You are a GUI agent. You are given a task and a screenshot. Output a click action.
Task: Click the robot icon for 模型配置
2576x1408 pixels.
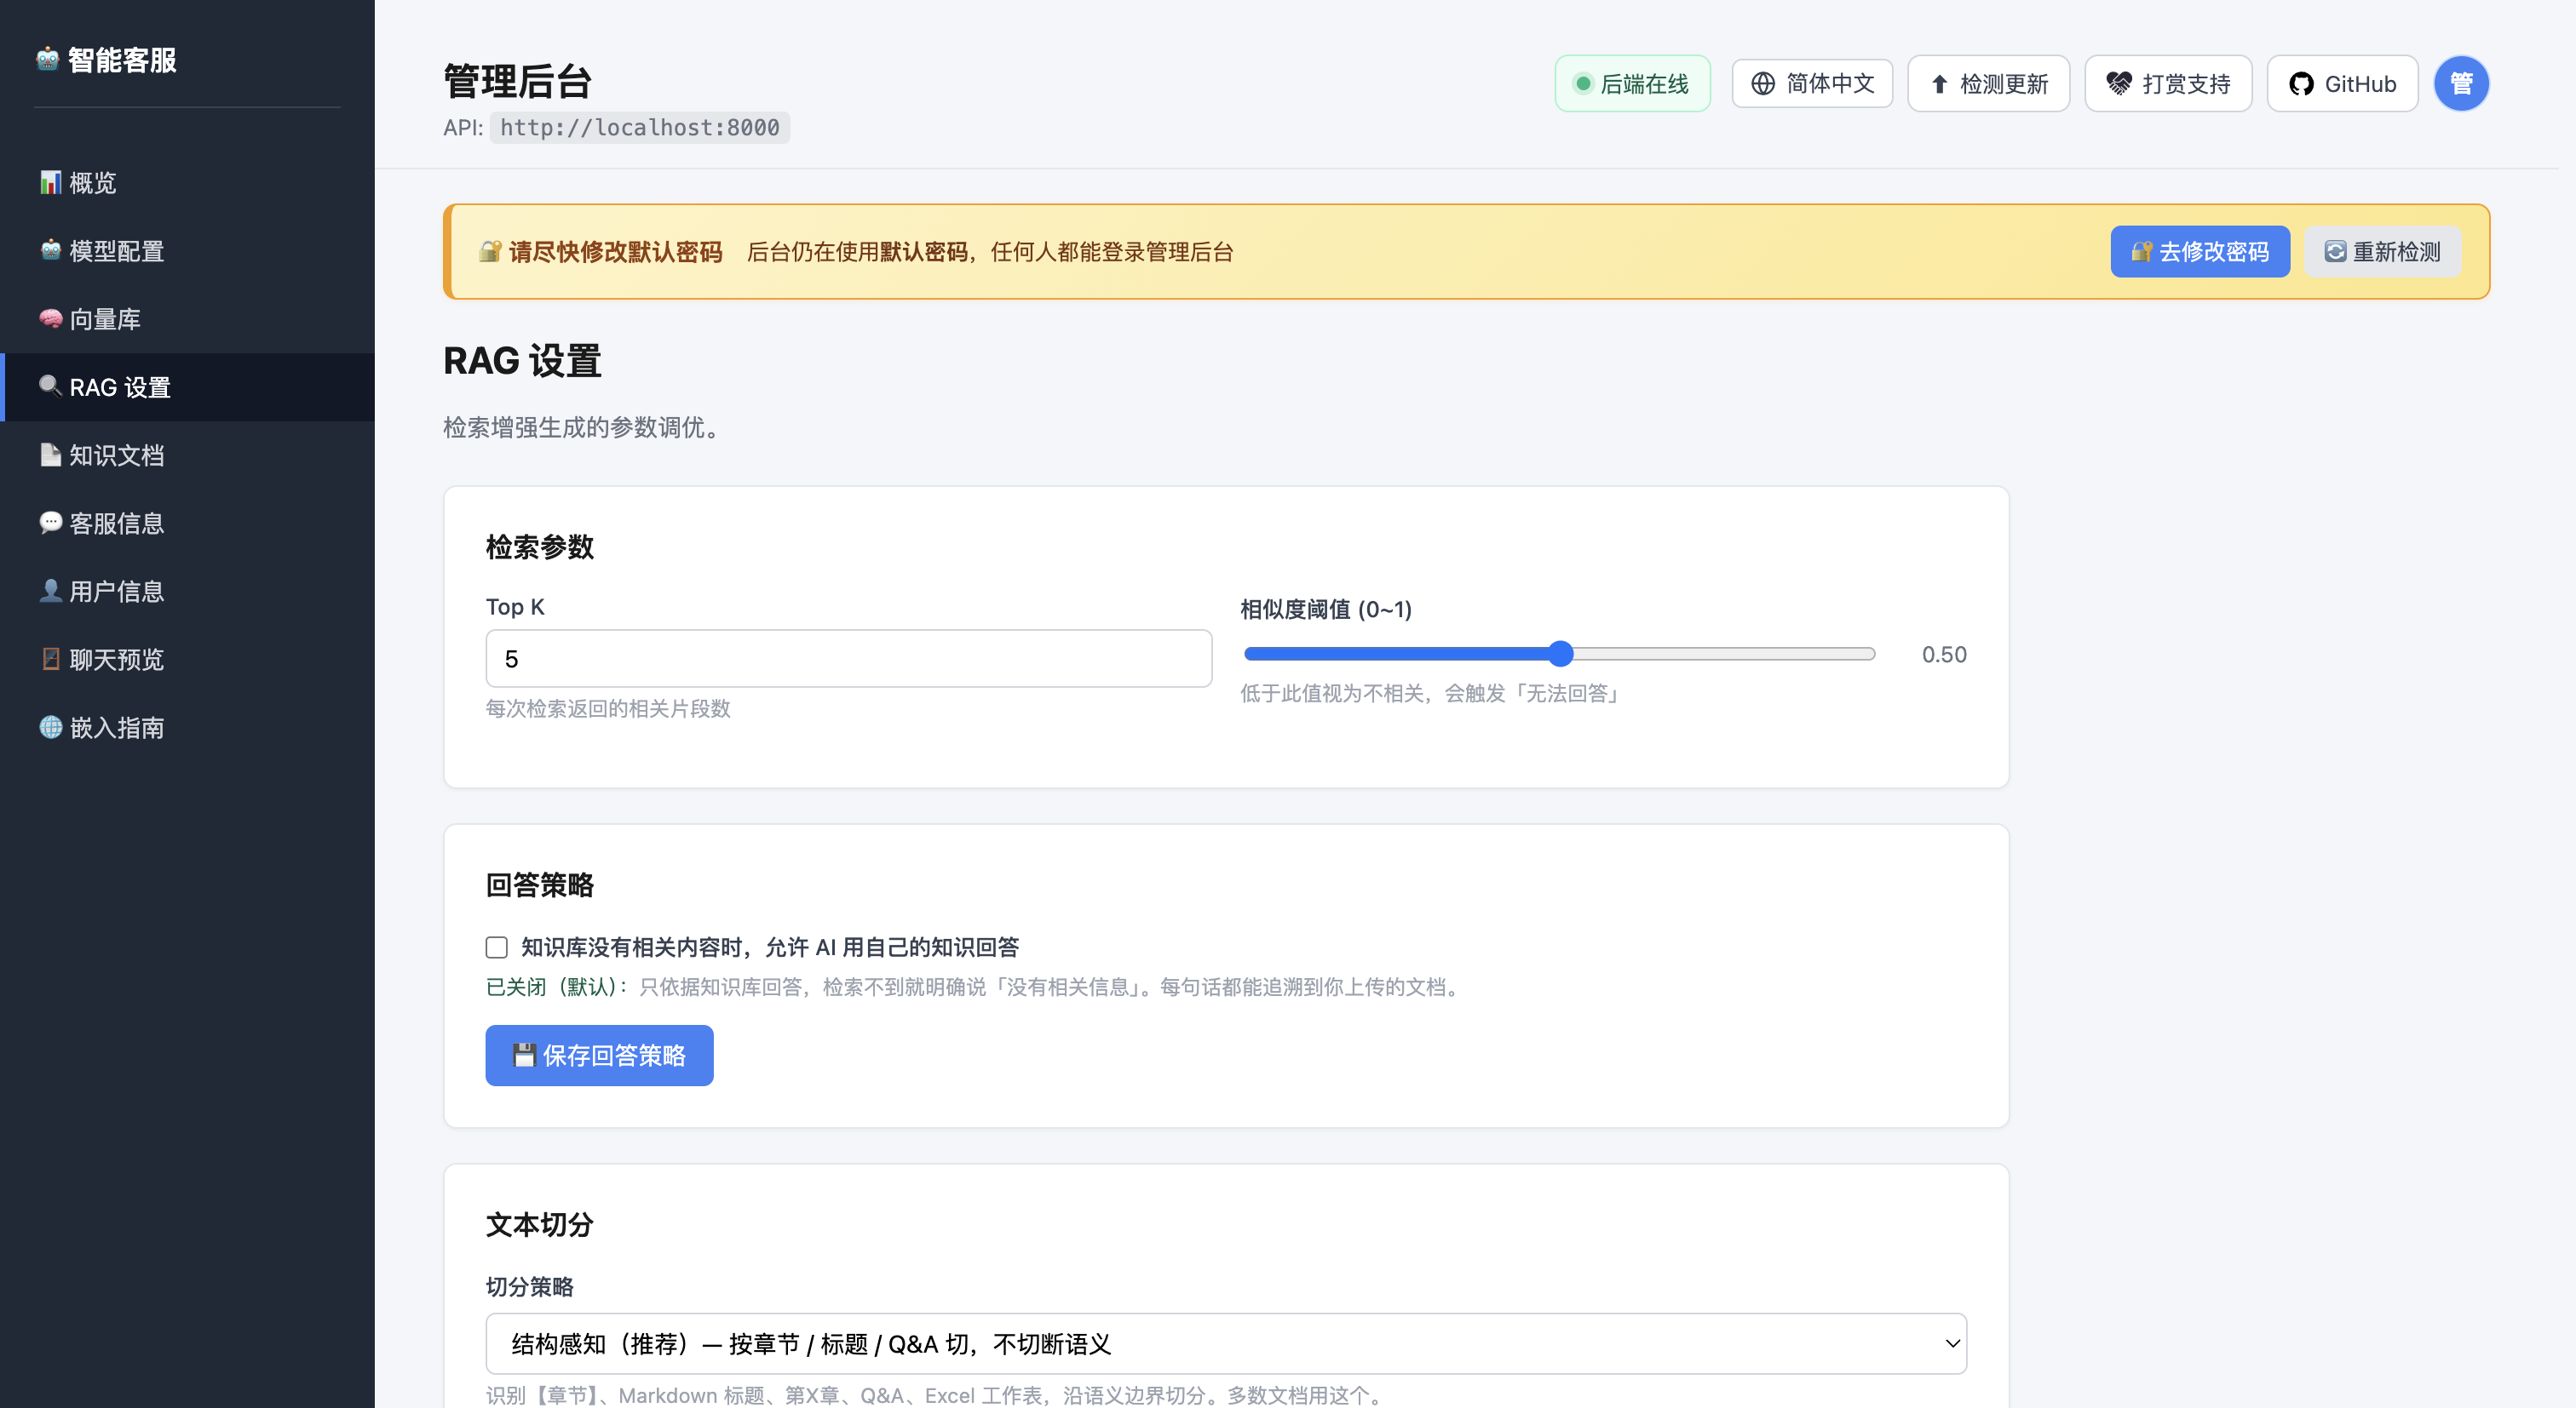50,249
